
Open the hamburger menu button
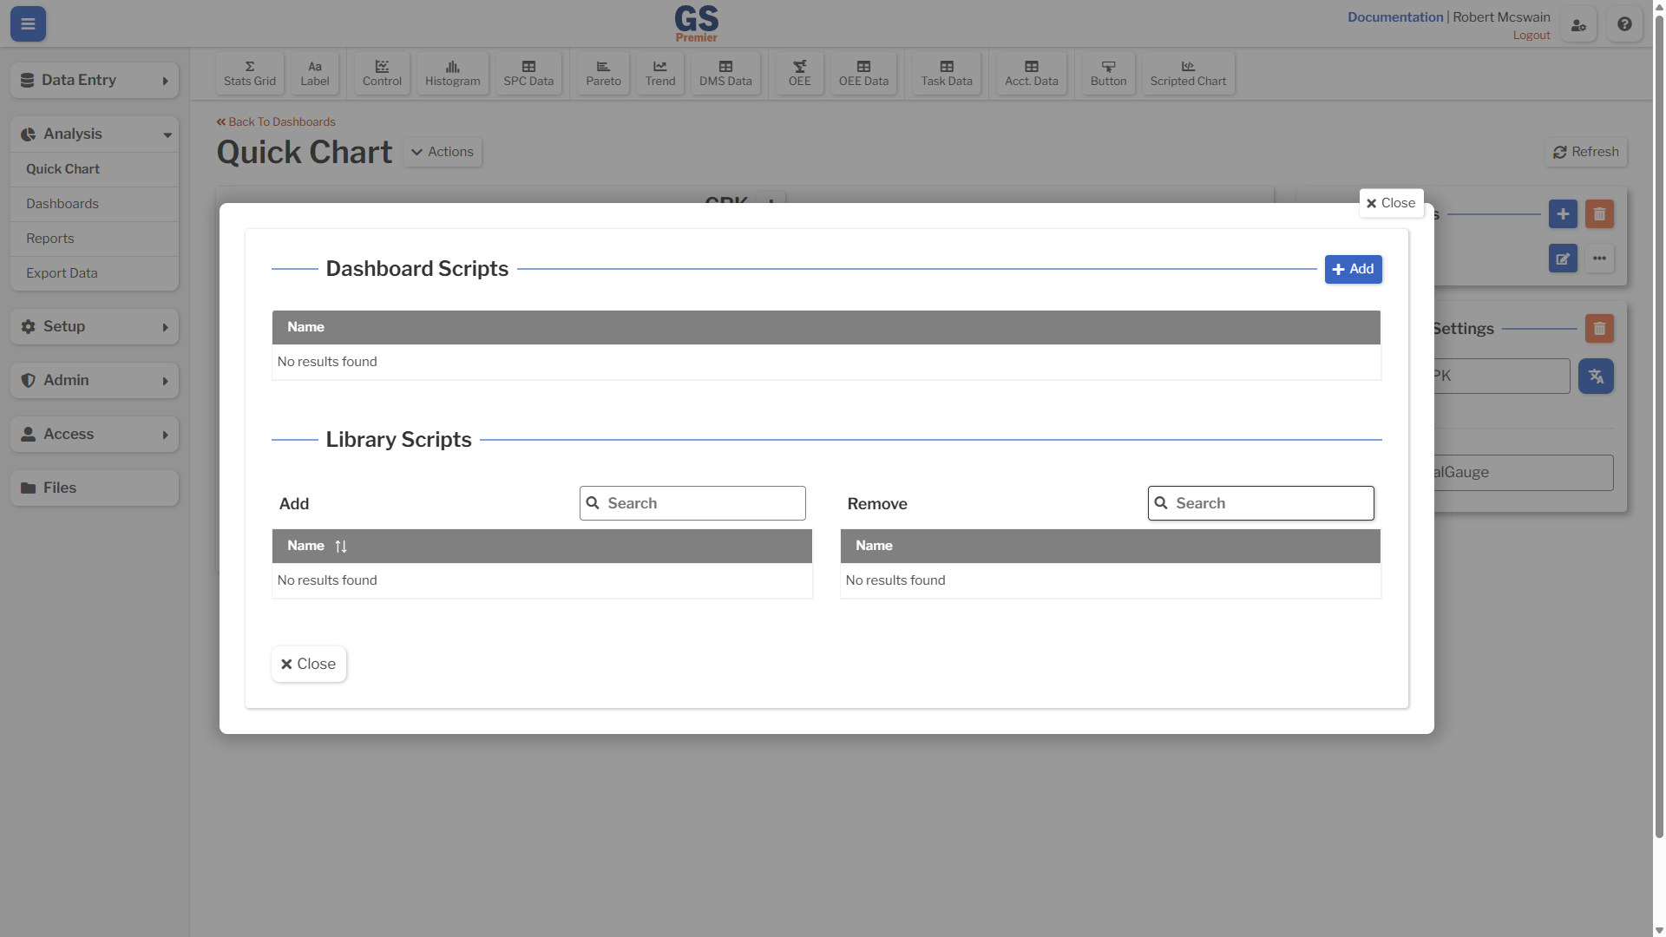tap(28, 23)
